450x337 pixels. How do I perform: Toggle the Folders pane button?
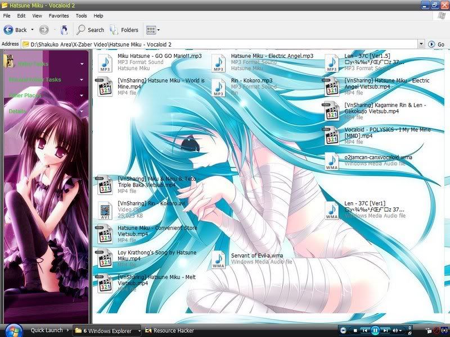click(x=124, y=30)
